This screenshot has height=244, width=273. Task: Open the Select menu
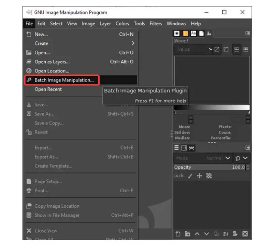click(56, 24)
